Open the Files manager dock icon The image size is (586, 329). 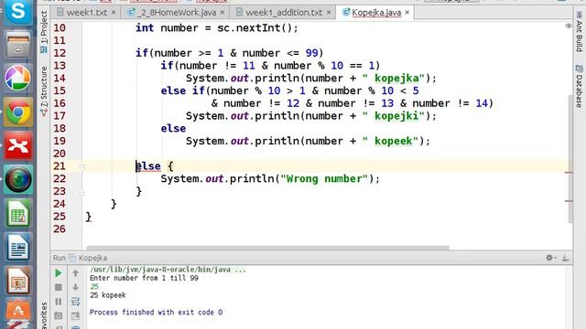[x=17, y=45]
